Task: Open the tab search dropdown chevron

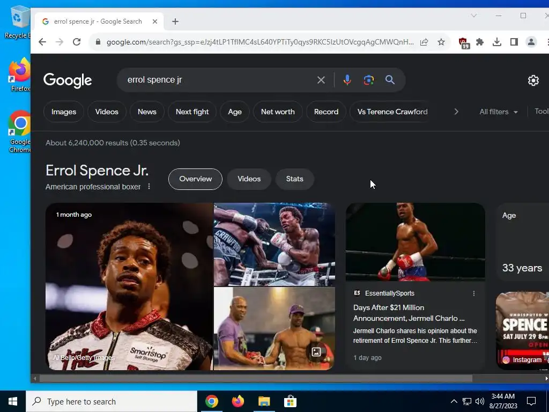Action: (x=474, y=16)
